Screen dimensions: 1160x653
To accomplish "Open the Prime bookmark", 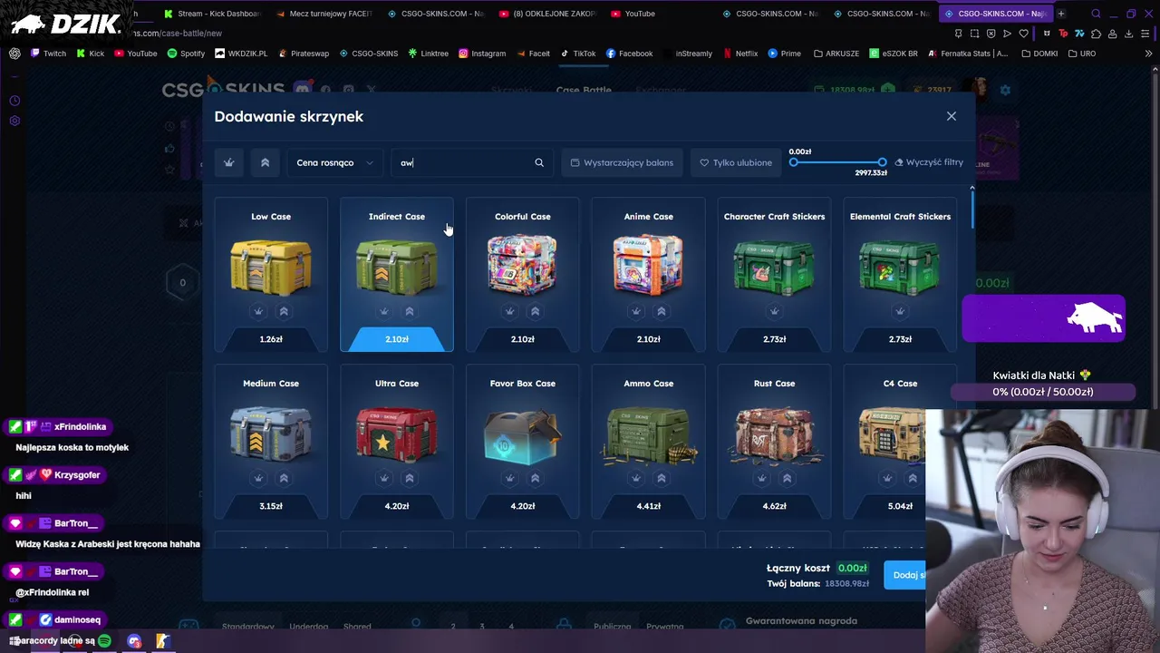I will point(785,54).
